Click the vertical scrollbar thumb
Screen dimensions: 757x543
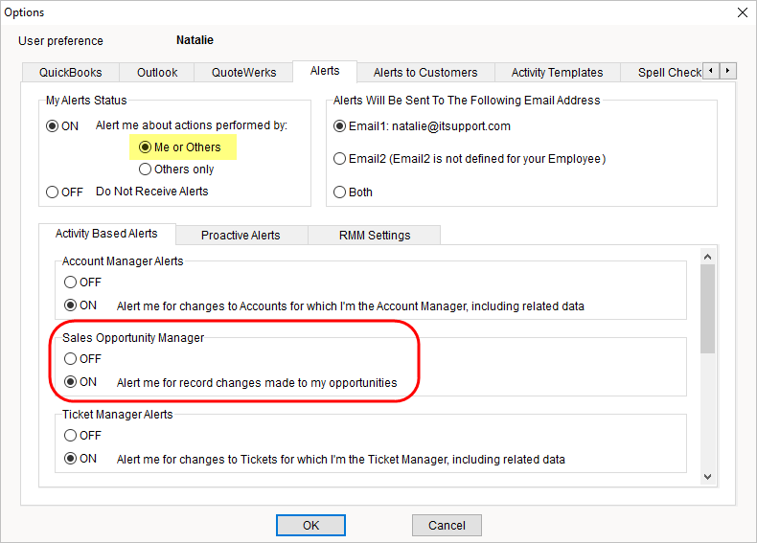(708, 306)
